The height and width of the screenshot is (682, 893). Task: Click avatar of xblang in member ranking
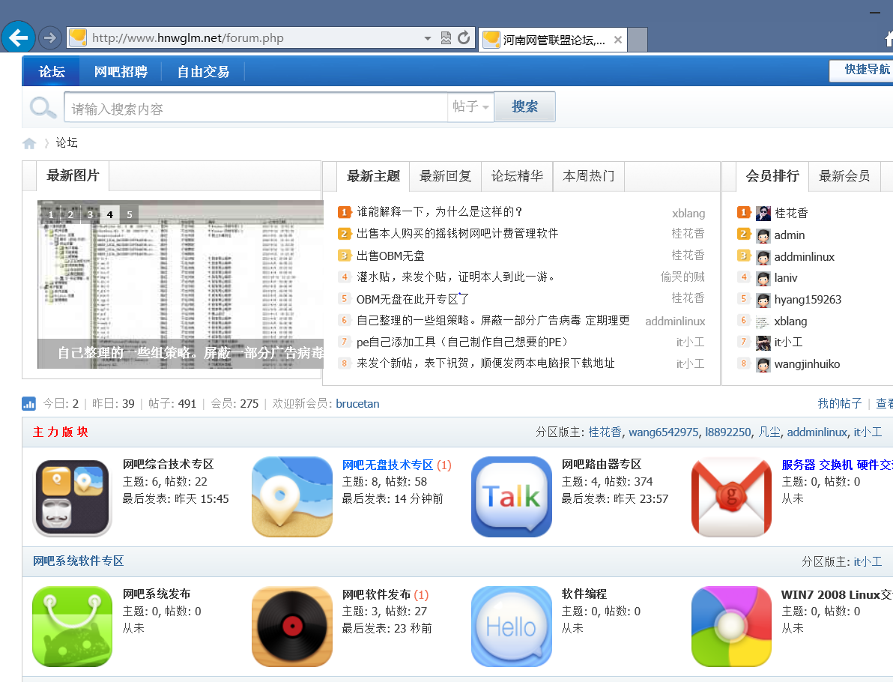pyautogui.click(x=763, y=322)
